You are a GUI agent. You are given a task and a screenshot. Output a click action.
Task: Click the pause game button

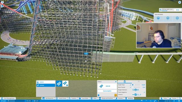pyautogui.click(x=179, y=101)
